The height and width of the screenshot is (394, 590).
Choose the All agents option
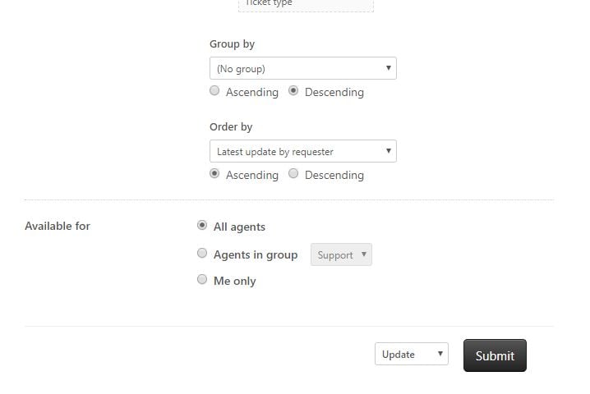click(202, 225)
